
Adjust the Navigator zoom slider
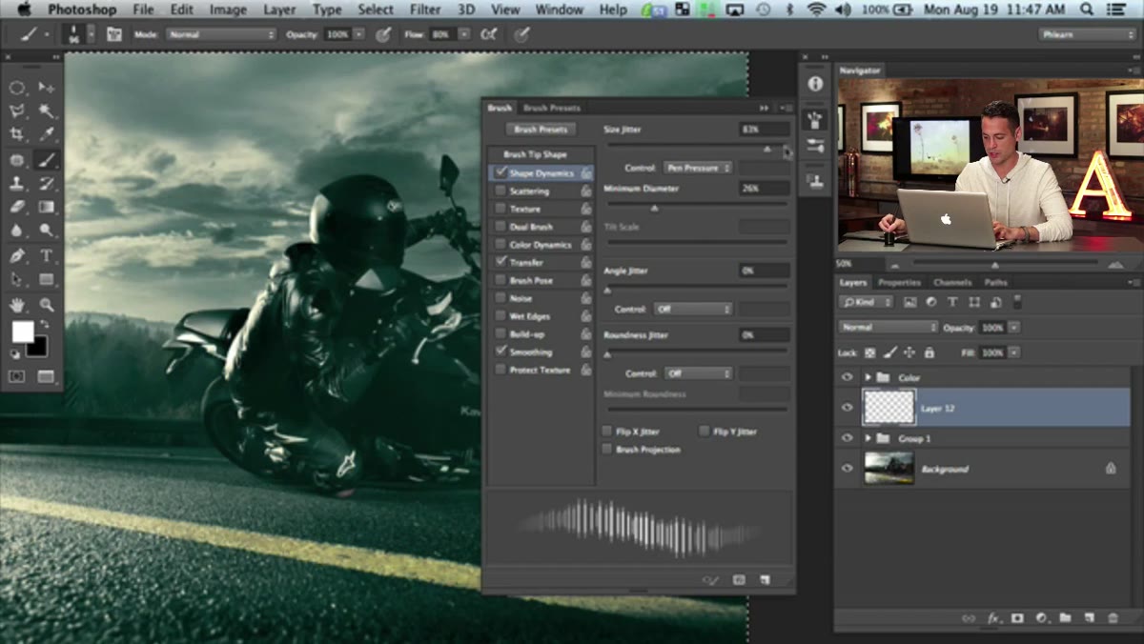pyautogui.click(x=994, y=265)
